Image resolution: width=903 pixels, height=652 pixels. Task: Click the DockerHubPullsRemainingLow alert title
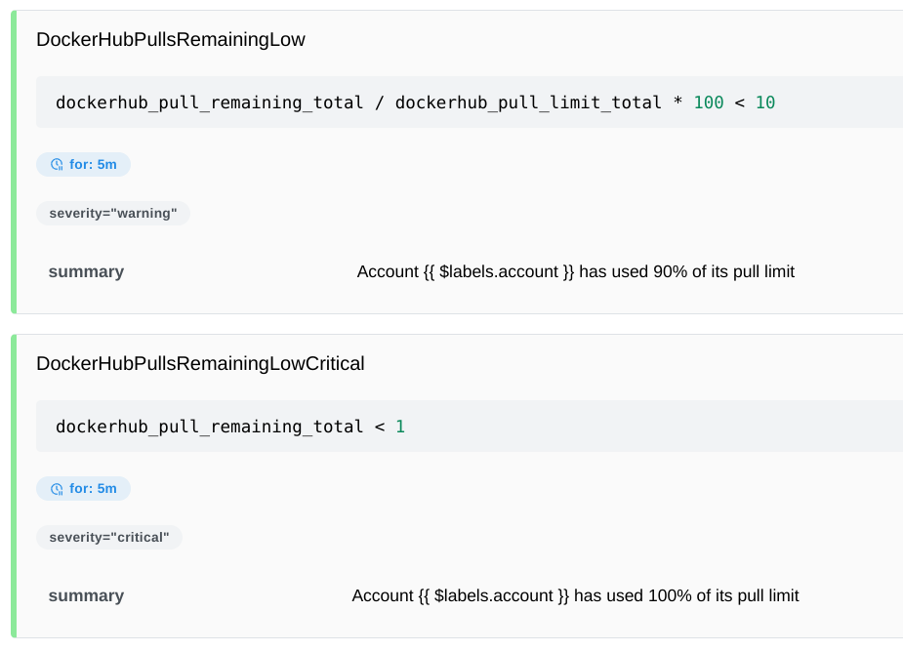(171, 40)
